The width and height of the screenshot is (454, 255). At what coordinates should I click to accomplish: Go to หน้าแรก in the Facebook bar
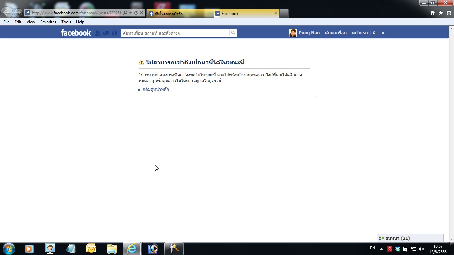point(360,33)
